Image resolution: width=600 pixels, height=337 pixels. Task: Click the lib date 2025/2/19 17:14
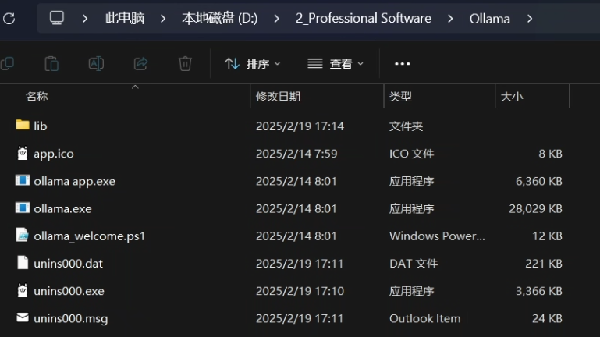300,126
